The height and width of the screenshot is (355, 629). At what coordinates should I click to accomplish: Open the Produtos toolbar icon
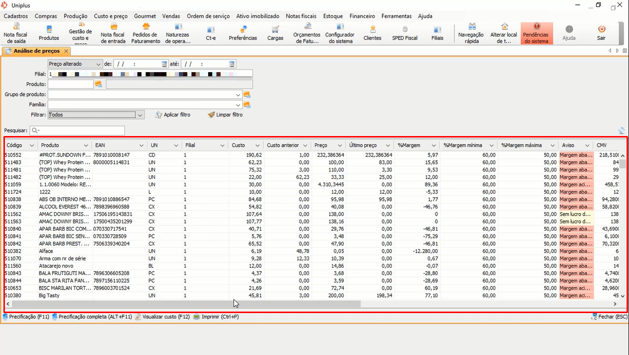pyautogui.click(x=49, y=33)
